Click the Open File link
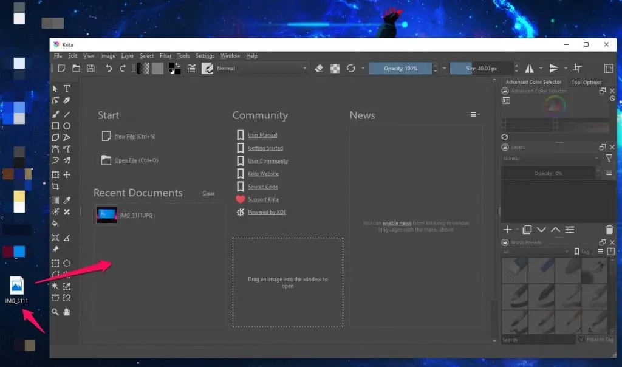 126,160
